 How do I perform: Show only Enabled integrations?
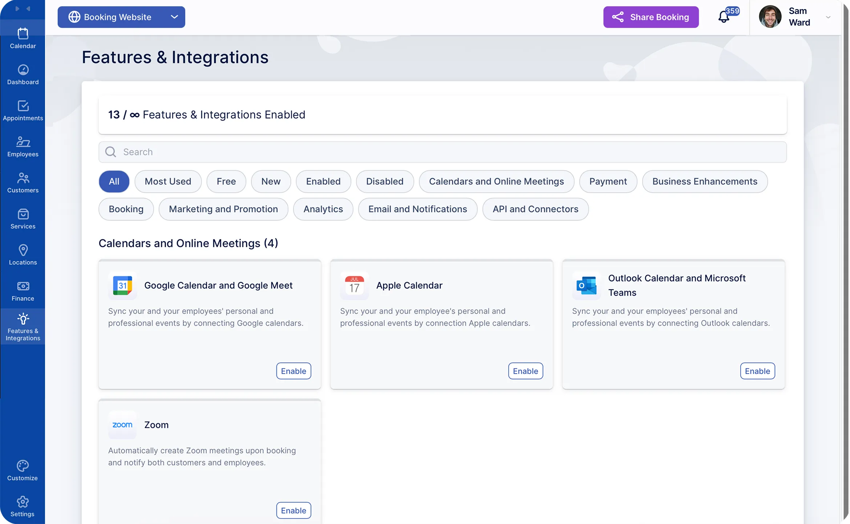coord(323,181)
